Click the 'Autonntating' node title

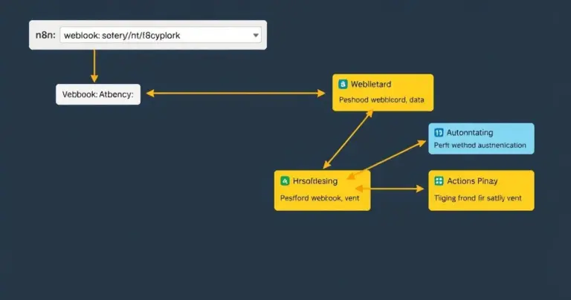click(470, 132)
